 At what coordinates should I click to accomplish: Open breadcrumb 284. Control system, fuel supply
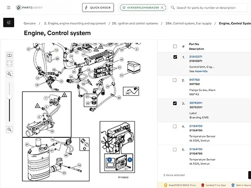(x=188, y=23)
